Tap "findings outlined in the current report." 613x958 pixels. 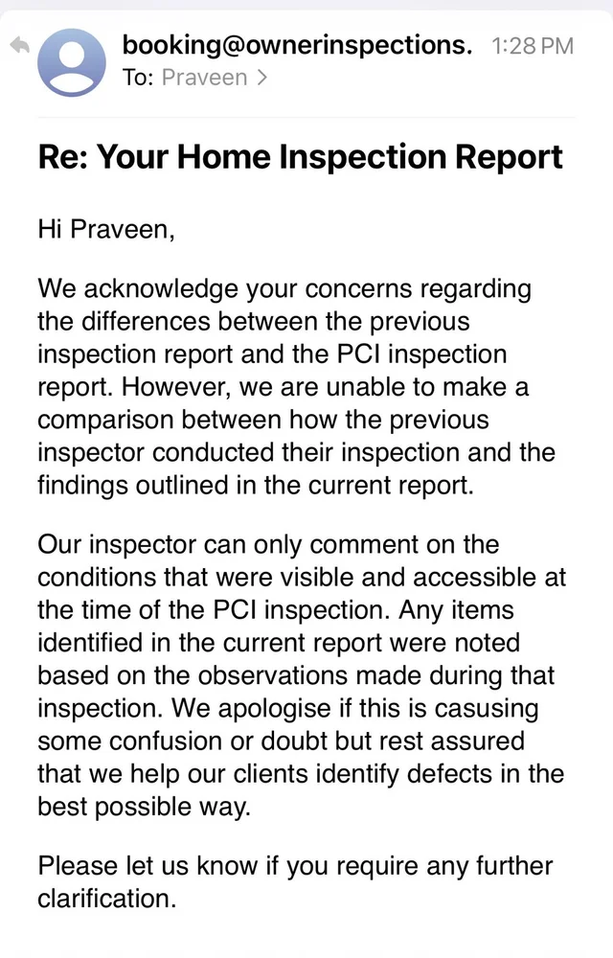(256, 486)
